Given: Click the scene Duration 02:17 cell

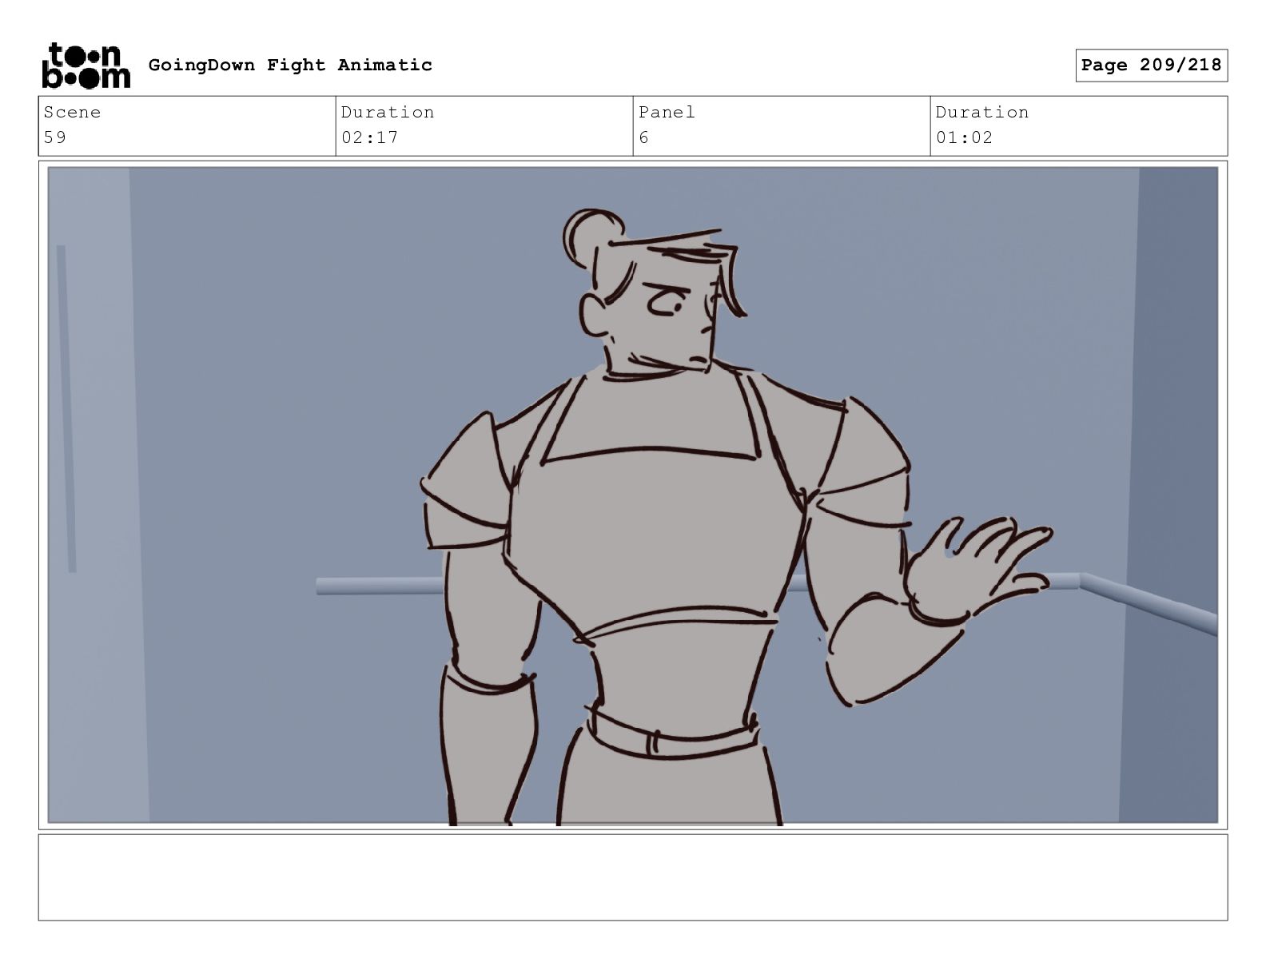Looking at the screenshot, I should coord(484,126).
